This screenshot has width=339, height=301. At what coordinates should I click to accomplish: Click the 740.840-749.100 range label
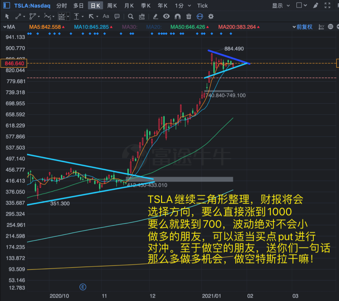point(225,95)
